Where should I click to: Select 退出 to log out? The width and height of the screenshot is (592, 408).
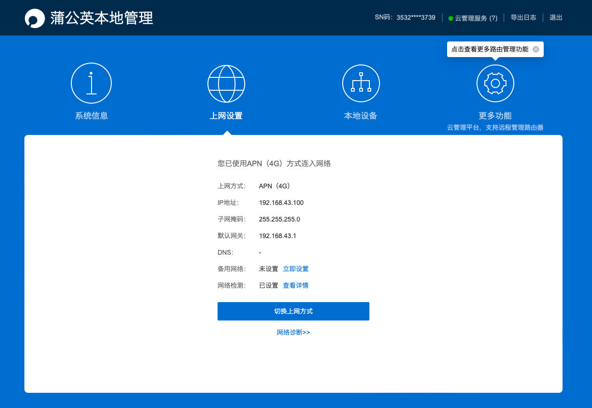556,17
